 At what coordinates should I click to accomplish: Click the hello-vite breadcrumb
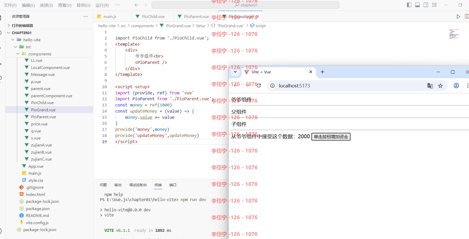click(107, 26)
